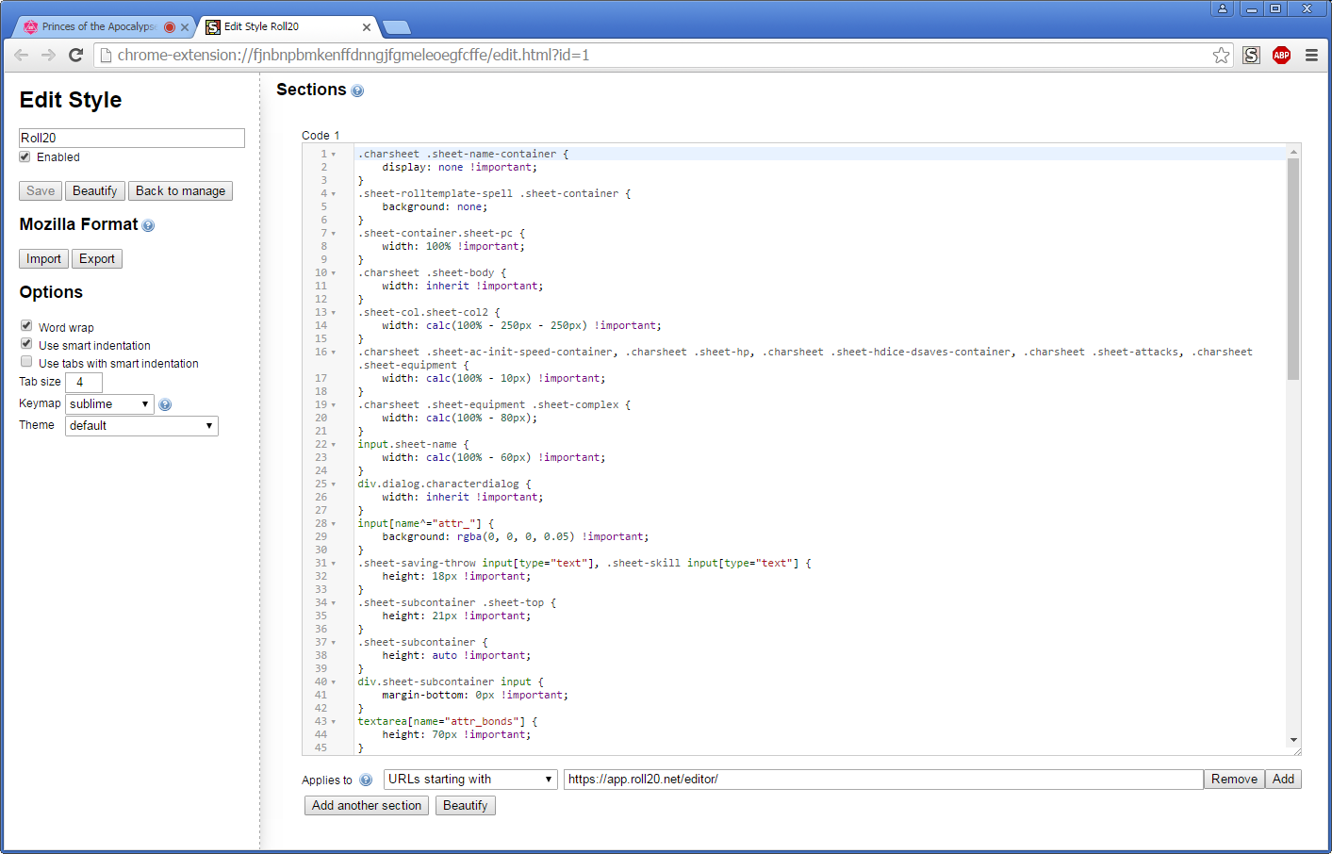
Task: Bookmark this page with the star icon
Action: (x=1221, y=55)
